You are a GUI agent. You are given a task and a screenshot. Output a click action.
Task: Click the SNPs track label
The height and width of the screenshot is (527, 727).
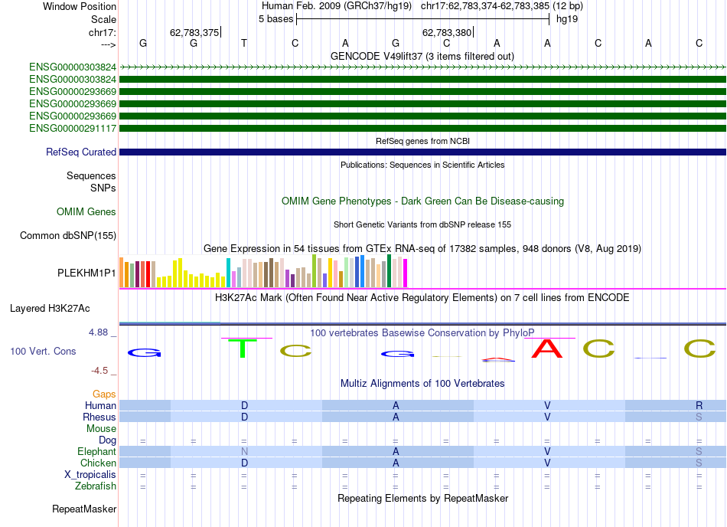[x=103, y=188]
